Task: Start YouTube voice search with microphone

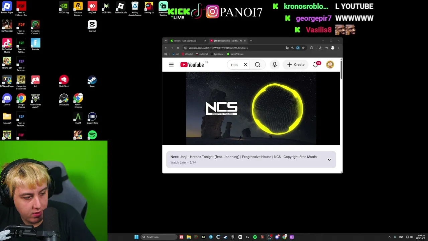Action: pos(275,65)
